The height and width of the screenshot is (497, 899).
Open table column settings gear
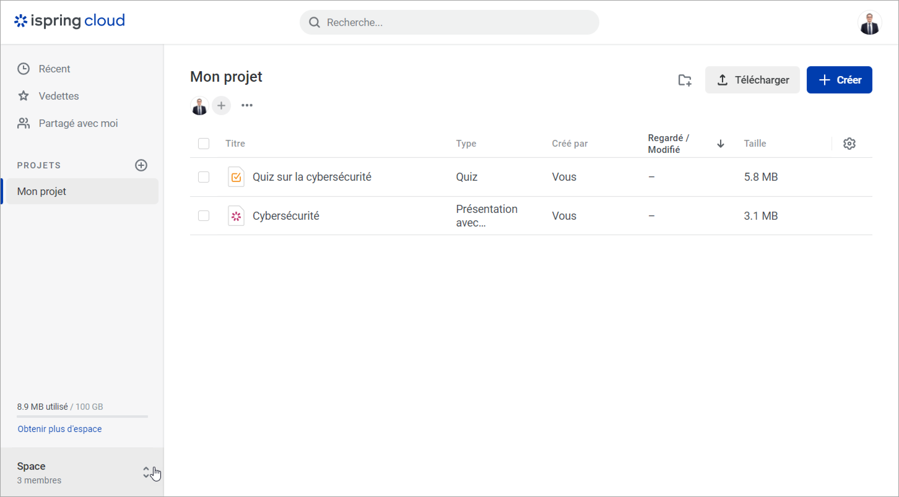point(849,143)
